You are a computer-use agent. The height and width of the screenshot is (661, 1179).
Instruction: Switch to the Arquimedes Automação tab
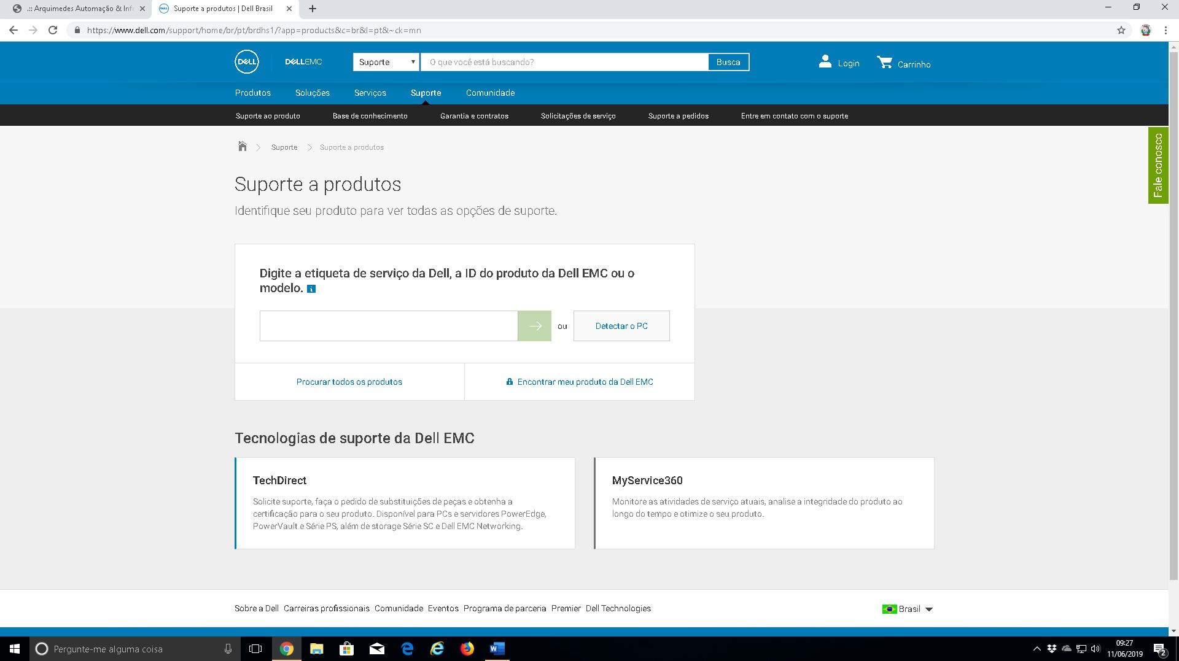point(80,9)
